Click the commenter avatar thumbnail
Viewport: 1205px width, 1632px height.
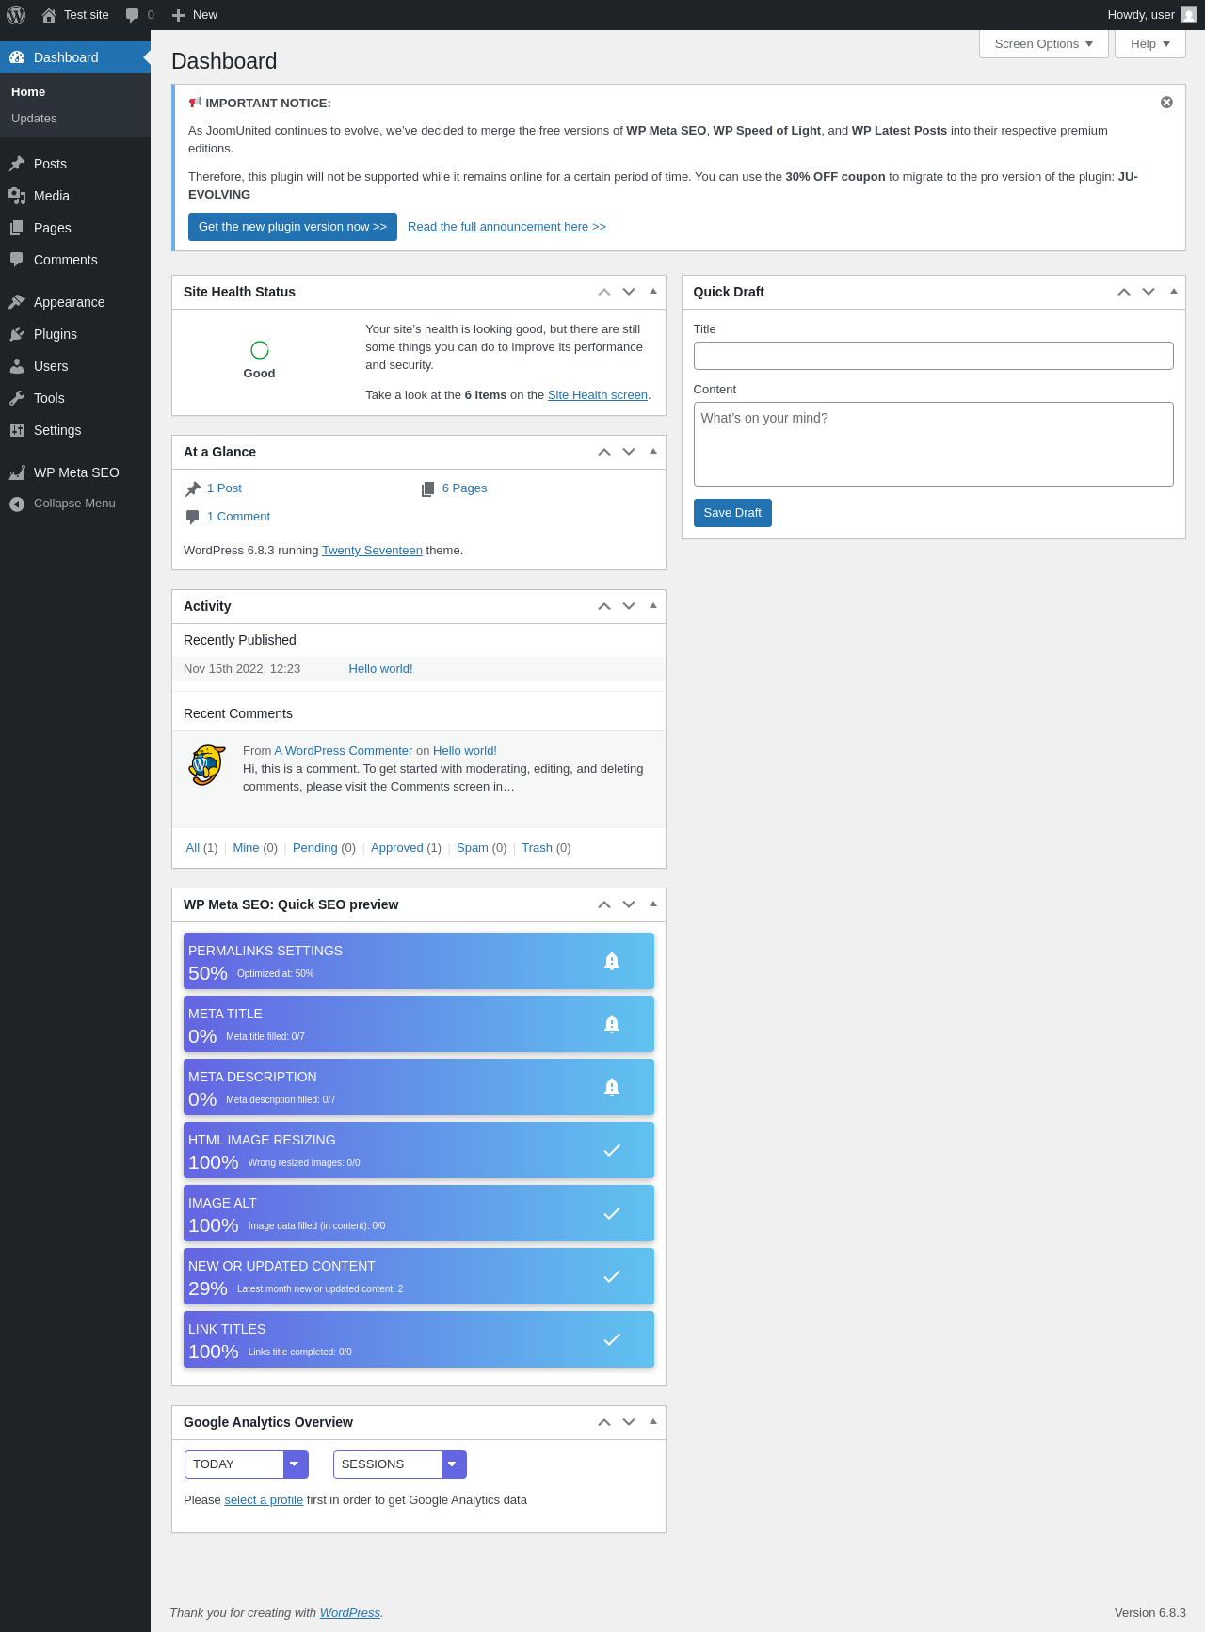tap(207, 765)
